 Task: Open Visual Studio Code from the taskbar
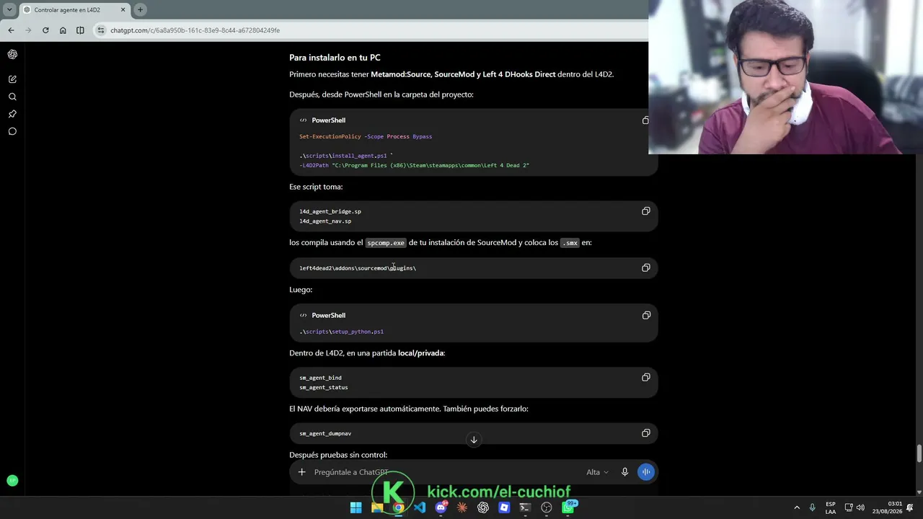pos(420,507)
